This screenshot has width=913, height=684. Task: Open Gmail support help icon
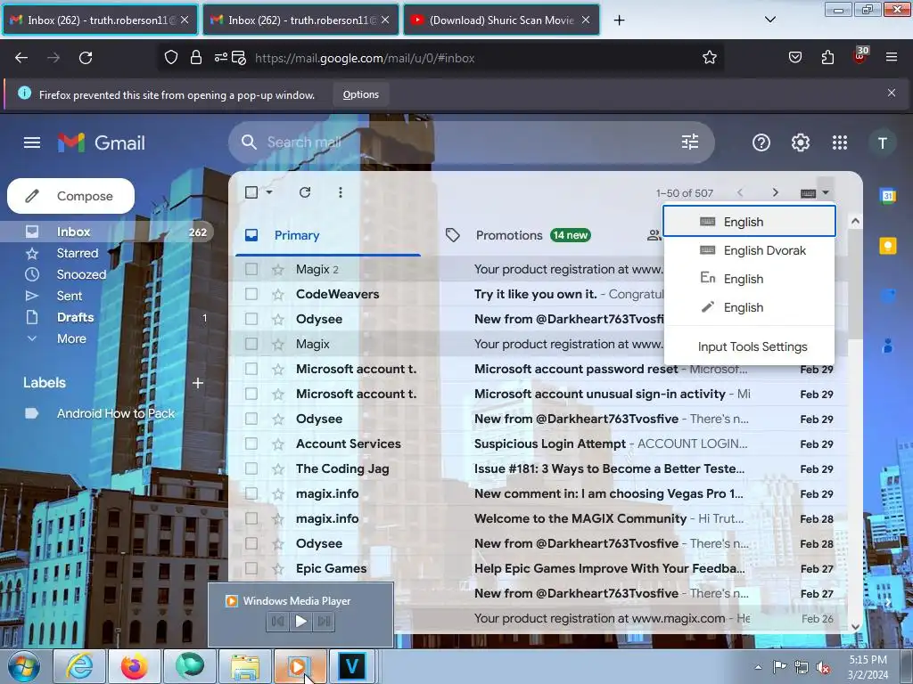[761, 142]
